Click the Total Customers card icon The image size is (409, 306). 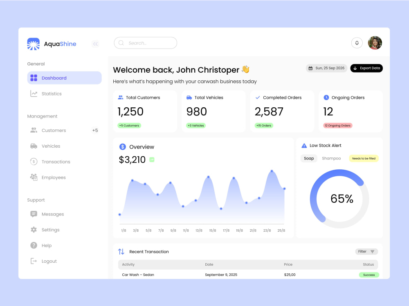pos(121,98)
